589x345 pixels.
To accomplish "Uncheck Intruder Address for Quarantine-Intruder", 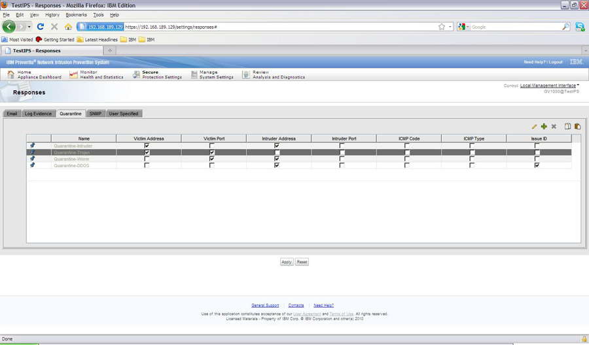I will pyautogui.click(x=277, y=146).
